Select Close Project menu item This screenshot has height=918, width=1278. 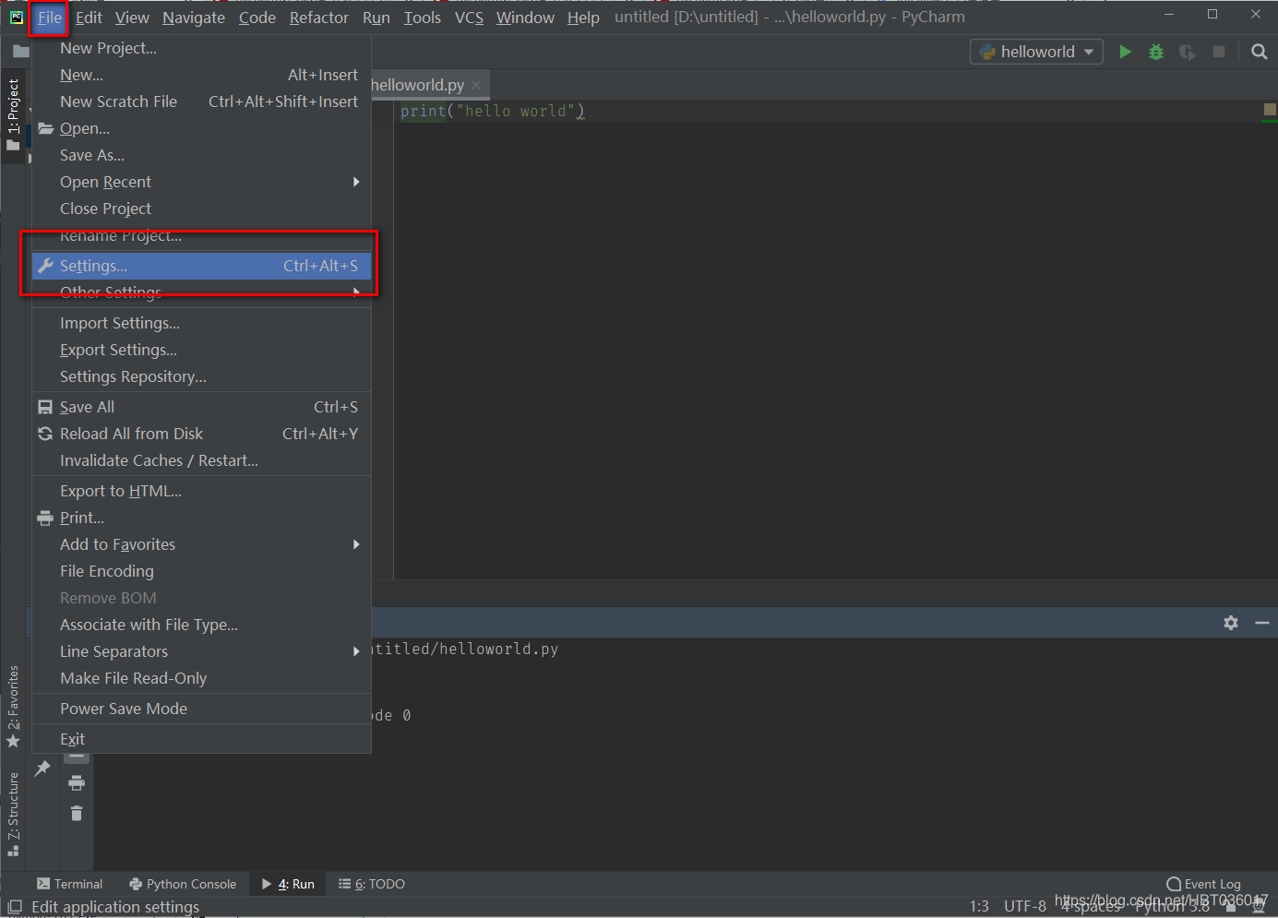201,209
